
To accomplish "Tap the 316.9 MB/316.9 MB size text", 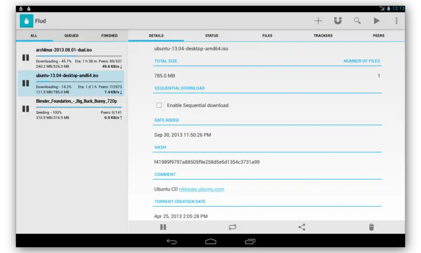I will pyautogui.click(x=53, y=117).
